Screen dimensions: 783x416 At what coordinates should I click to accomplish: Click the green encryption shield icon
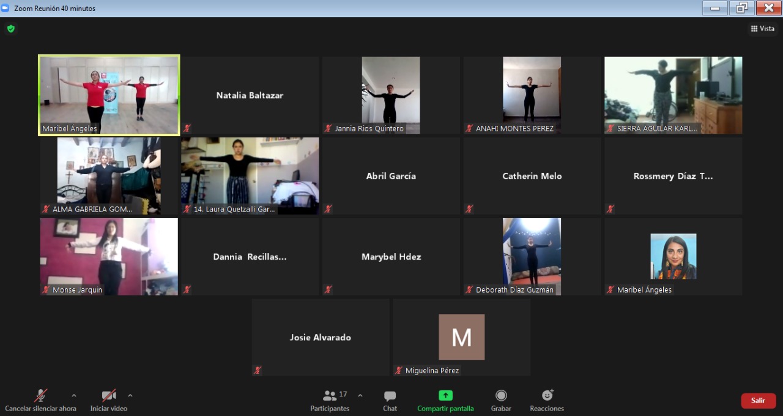pos(10,29)
